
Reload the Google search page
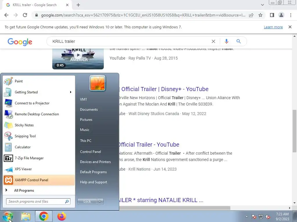[x=25, y=15]
